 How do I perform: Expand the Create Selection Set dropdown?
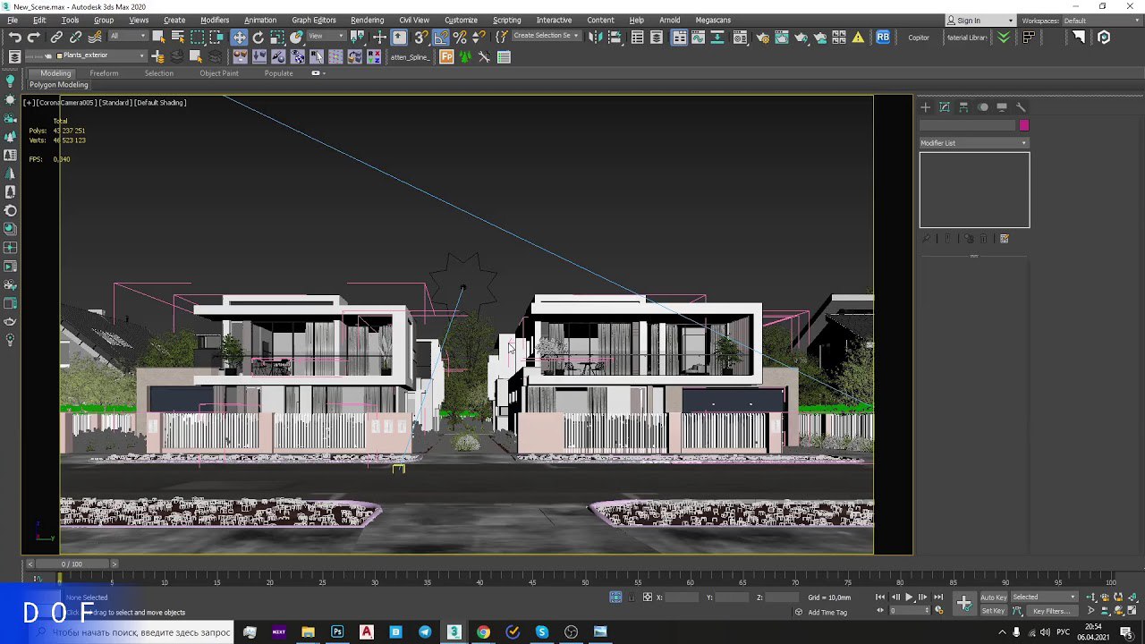click(x=547, y=36)
